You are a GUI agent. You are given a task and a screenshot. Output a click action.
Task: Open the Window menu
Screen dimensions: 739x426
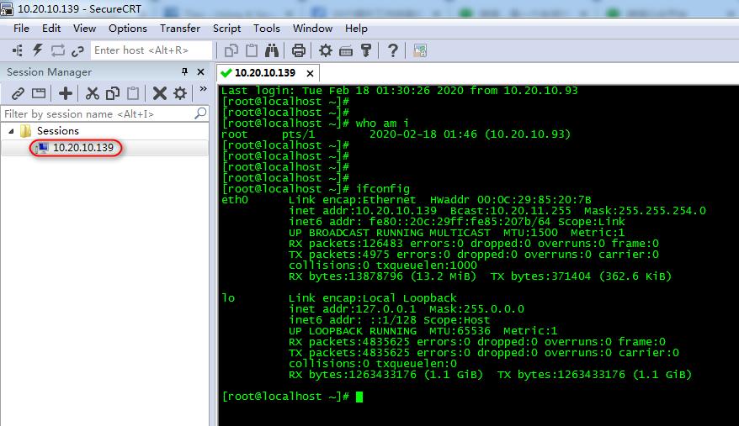coord(312,29)
